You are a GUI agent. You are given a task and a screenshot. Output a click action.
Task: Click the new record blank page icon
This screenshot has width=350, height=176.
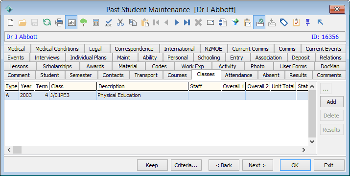(10, 22)
